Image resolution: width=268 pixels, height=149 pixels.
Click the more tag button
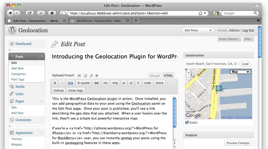pyautogui.click(x=160, y=83)
